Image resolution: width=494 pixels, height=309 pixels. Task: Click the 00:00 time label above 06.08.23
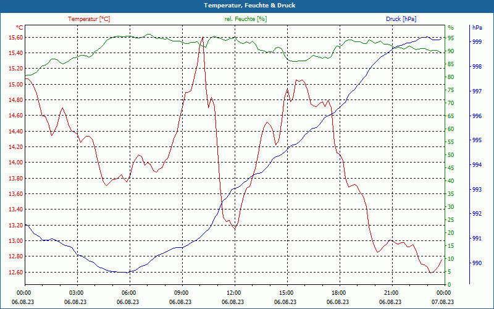pyautogui.click(x=23, y=292)
